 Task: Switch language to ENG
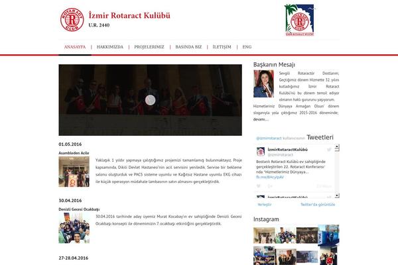pos(247,47)
